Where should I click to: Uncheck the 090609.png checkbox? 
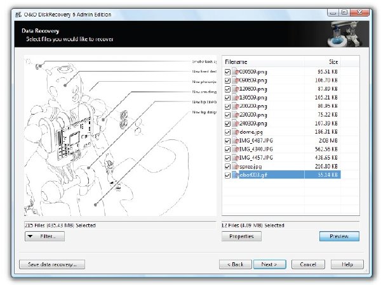[227, 80]
